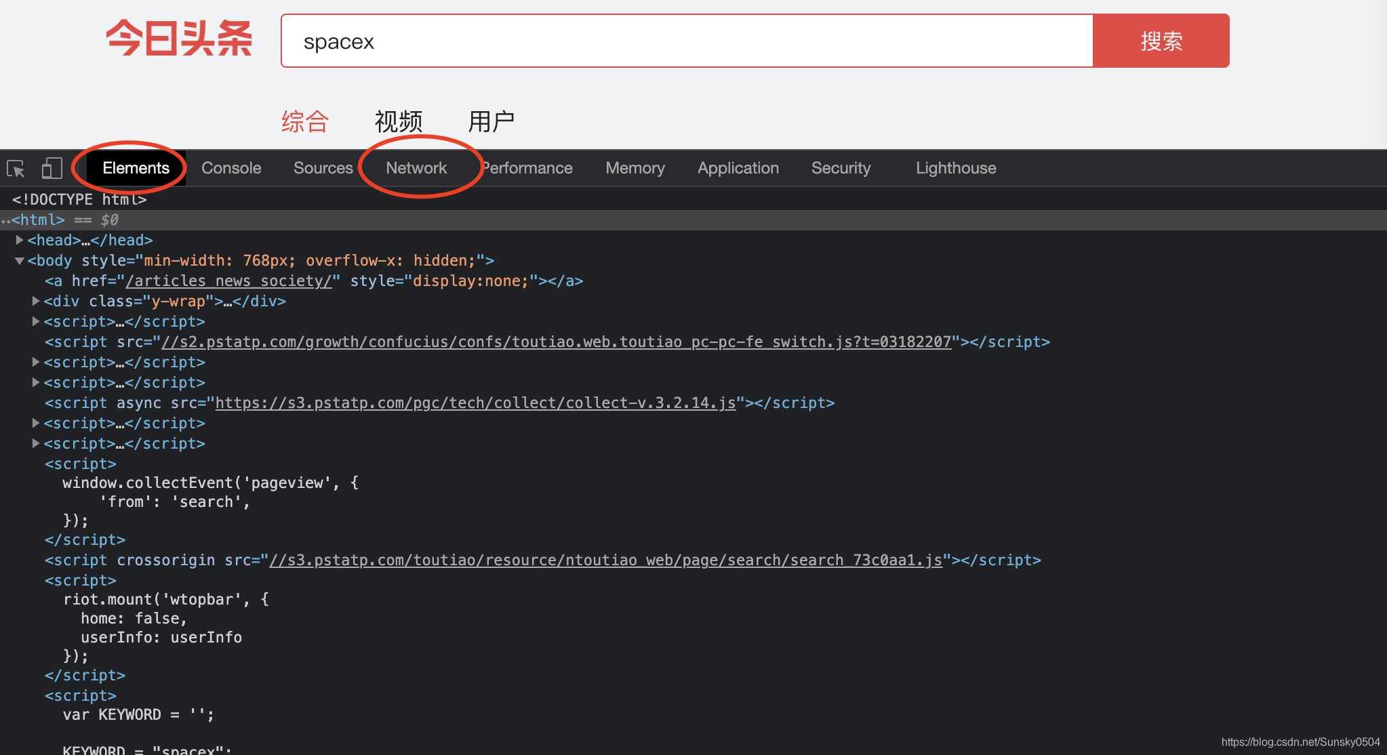Expand the collapsed script node directly above collect-v.3.2.14.js

(x=36, y=382)
